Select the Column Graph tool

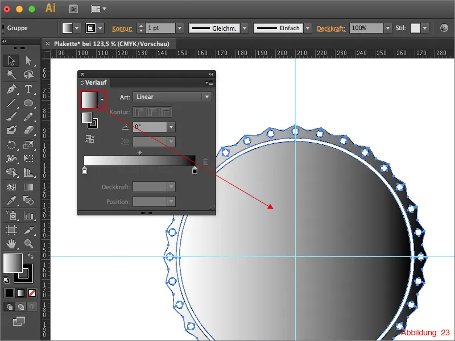coord(28,215)
